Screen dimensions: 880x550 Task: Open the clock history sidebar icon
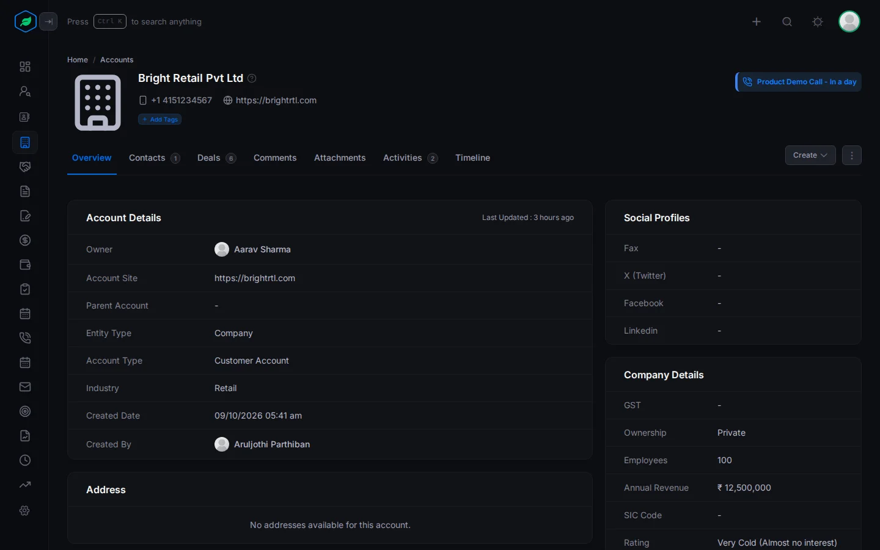coord(25,460)
